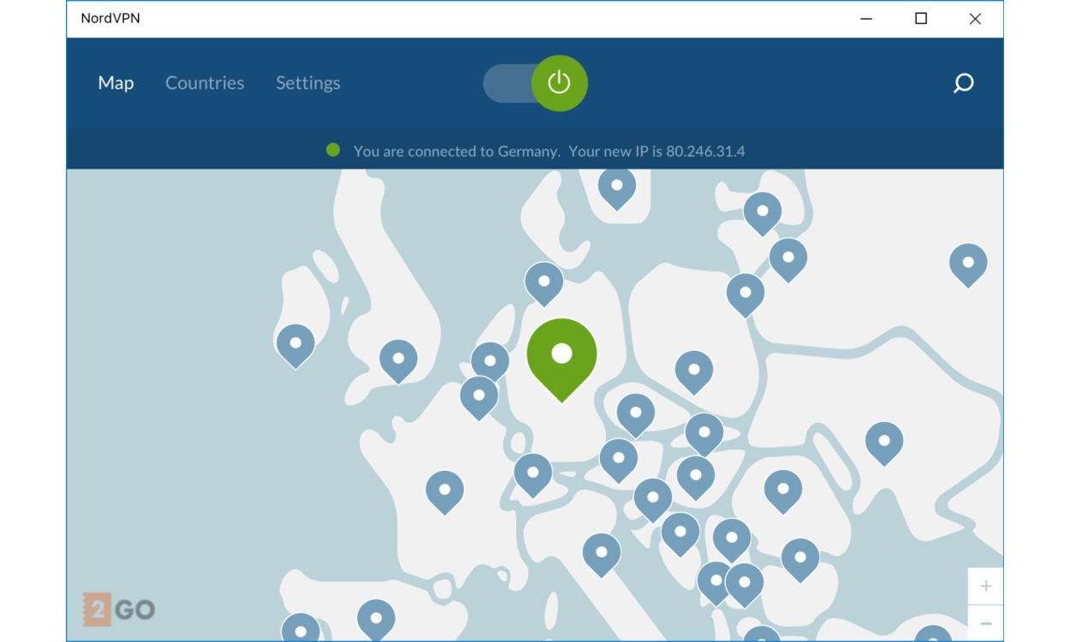Turn off the VPN power toggle

tap(559, 83)
